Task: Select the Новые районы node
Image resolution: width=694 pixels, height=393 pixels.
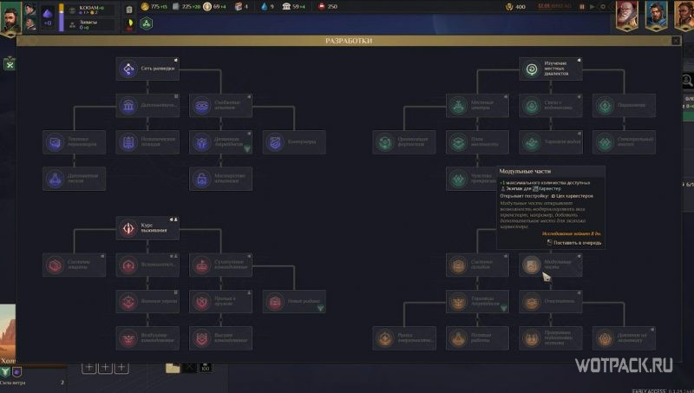Action: (x=295, y=302)
